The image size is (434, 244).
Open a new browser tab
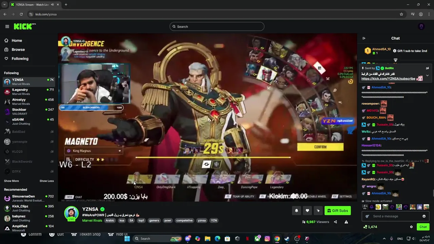66,5
